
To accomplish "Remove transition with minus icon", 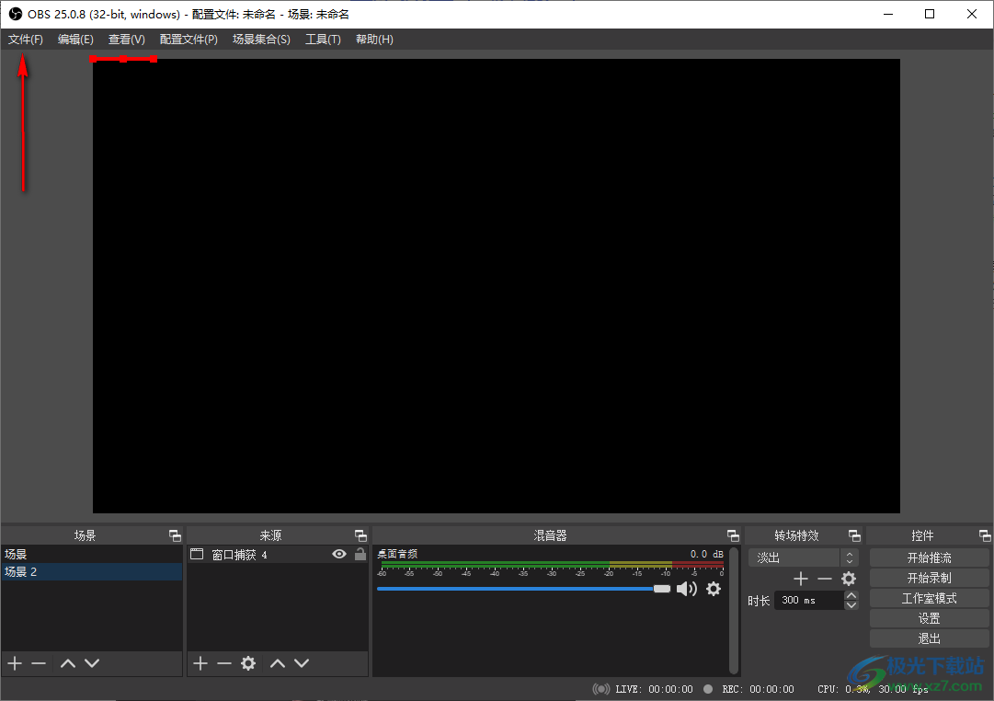I will click(824, 579).
